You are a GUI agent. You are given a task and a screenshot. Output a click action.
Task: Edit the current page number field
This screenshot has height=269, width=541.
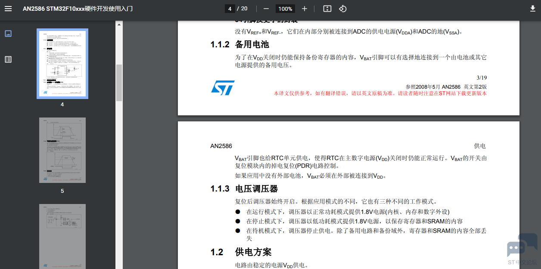tap(230, 9)
